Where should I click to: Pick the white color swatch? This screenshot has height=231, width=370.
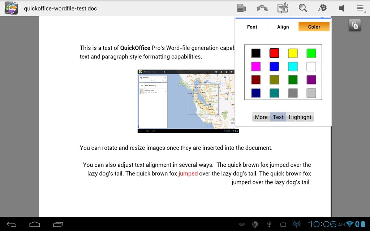tap(311, 66)
